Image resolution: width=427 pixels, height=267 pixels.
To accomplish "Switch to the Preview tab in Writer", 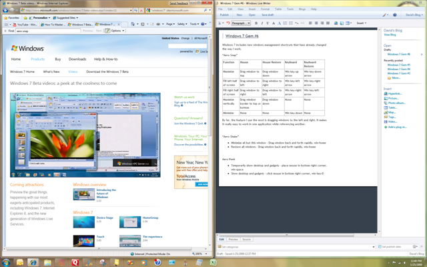I will (x=234, y=238).
